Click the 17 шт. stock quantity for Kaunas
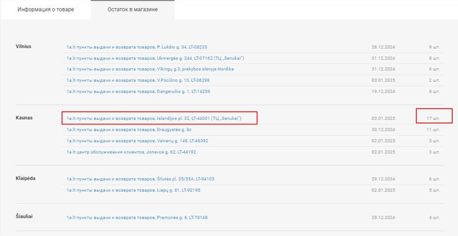The image size is (458, 236). pyautogui.click(x=433, y=119)
